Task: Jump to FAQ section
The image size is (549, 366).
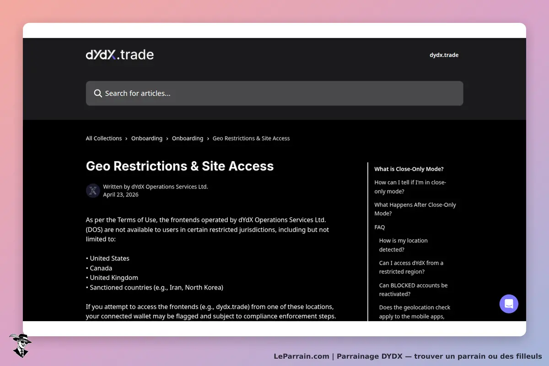Action: tap(380, 227)
